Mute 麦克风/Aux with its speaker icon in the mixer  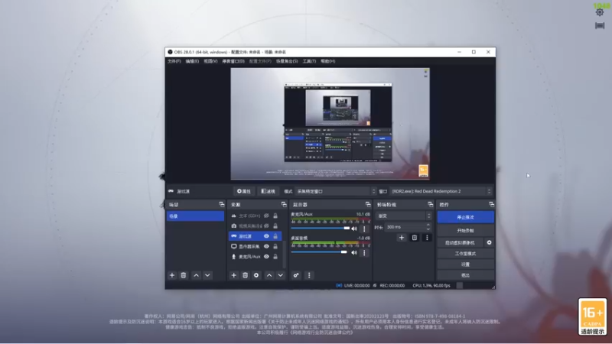[354, 229]
